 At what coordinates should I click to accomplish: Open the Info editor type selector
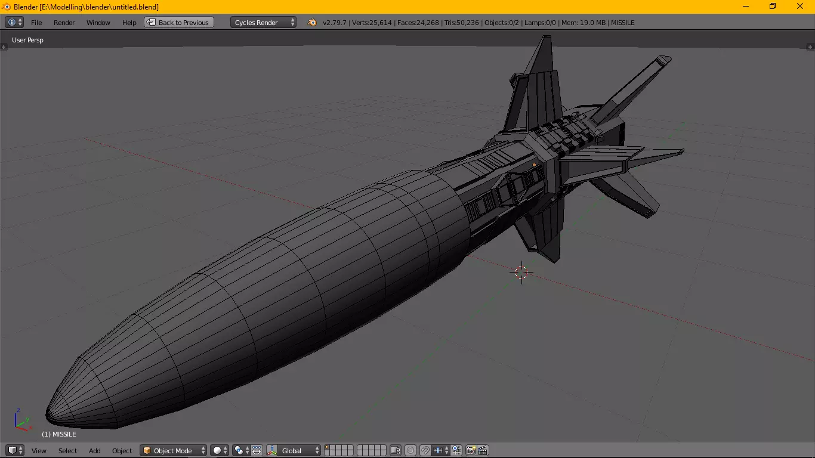point(14,22)
